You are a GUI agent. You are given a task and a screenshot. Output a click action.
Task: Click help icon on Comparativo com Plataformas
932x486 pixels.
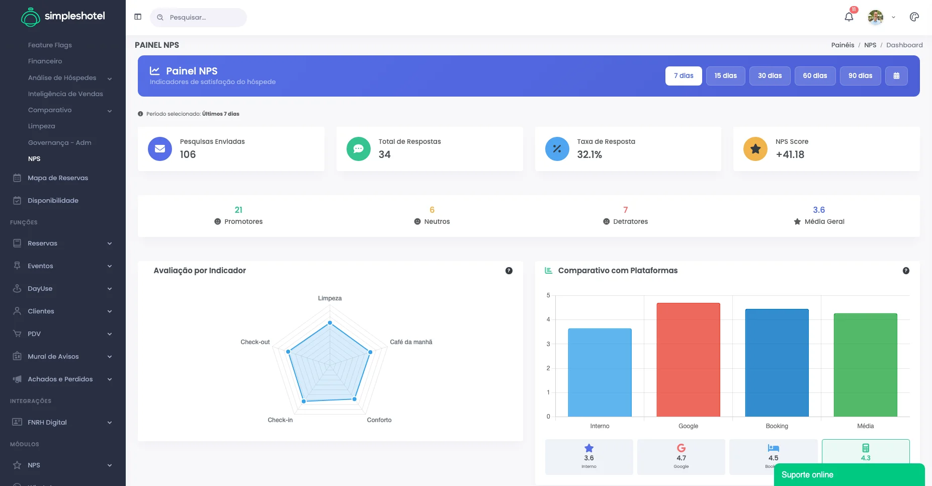click(906, 271)
